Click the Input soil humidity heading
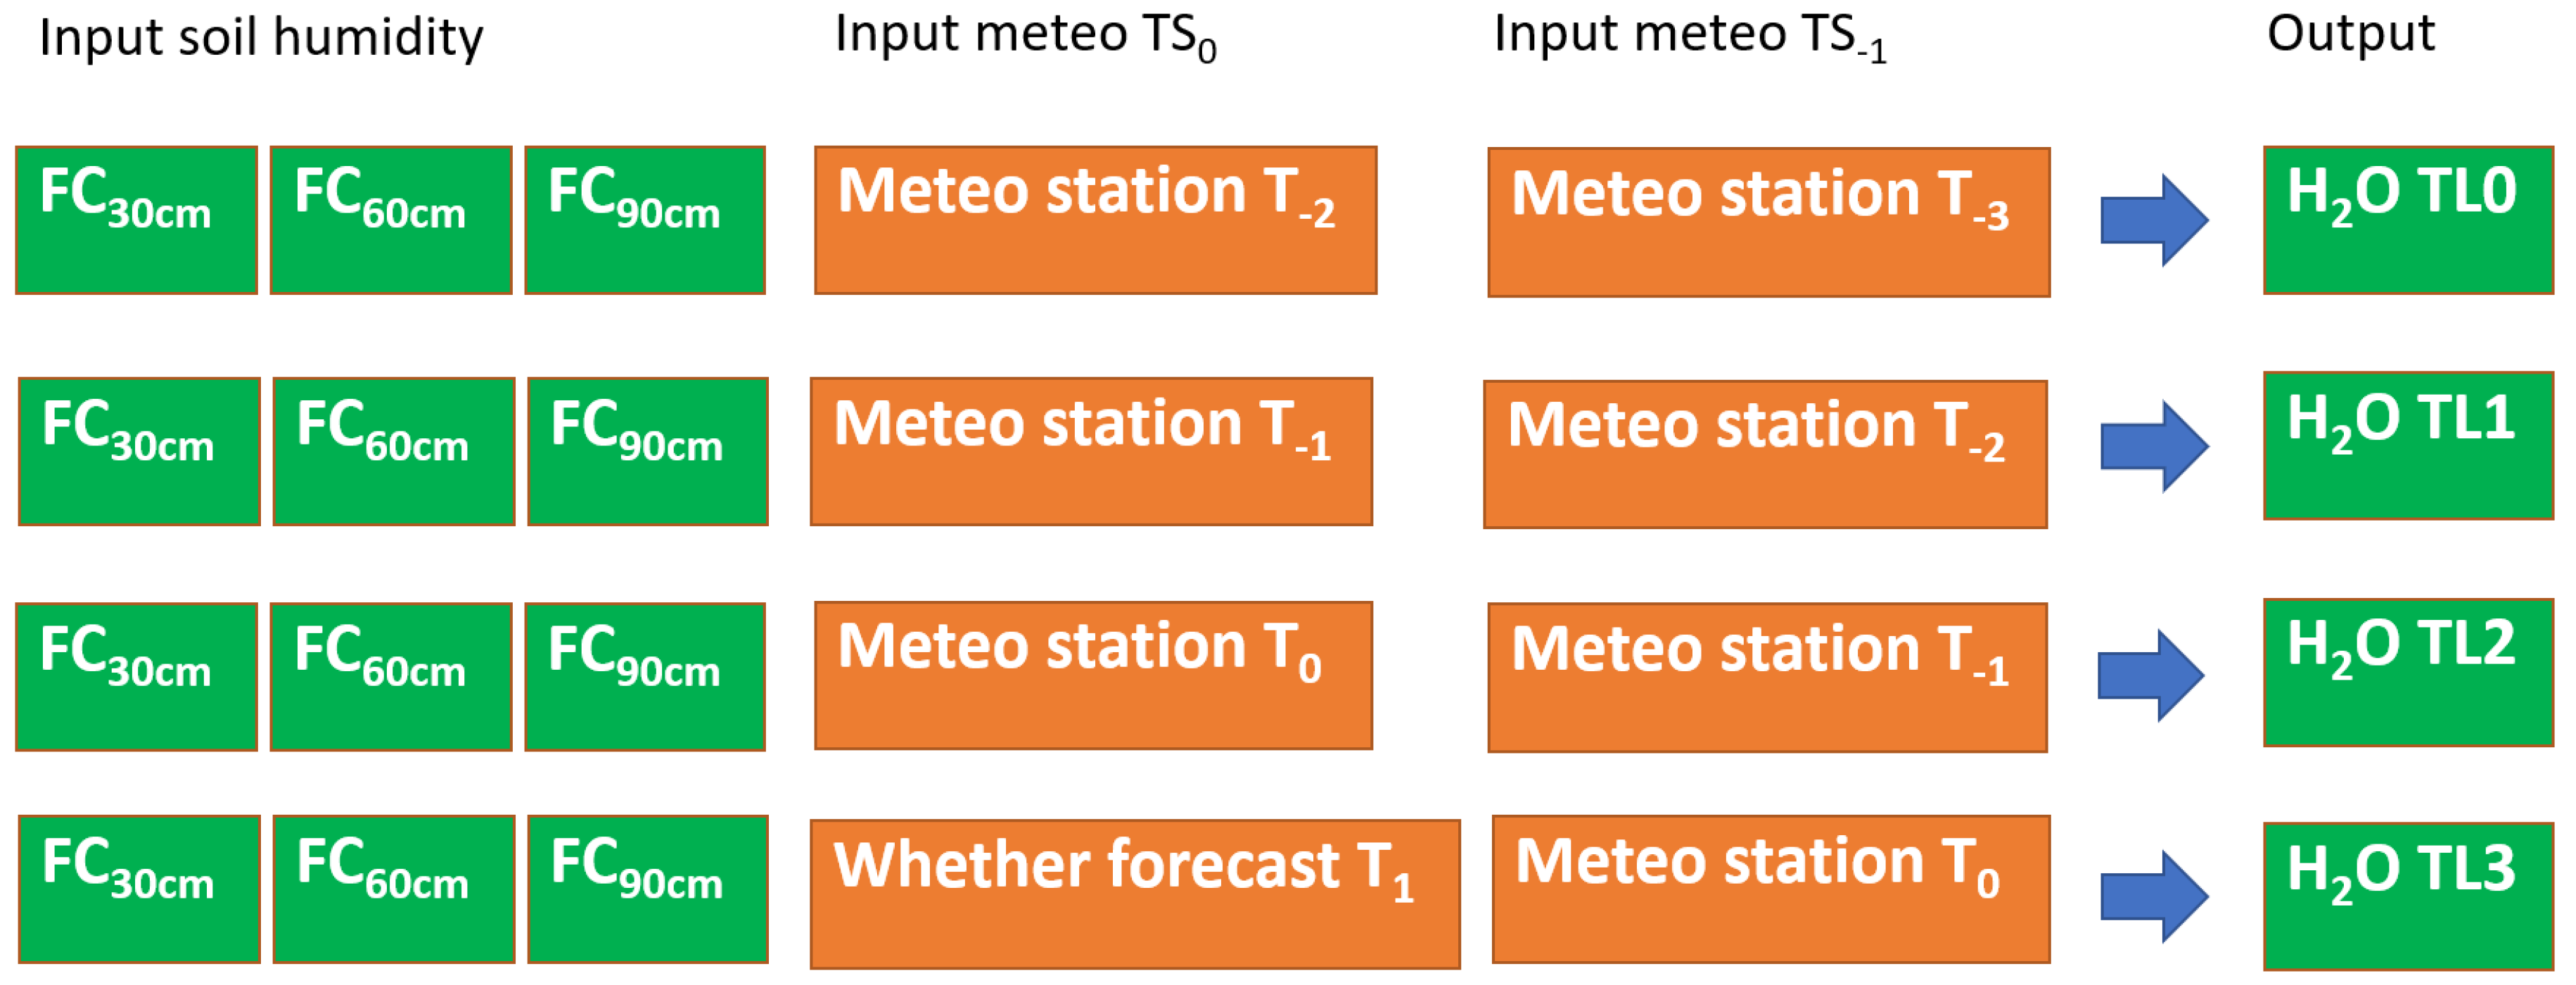This screenshot has height=985, width=2576. pos(261,38)
